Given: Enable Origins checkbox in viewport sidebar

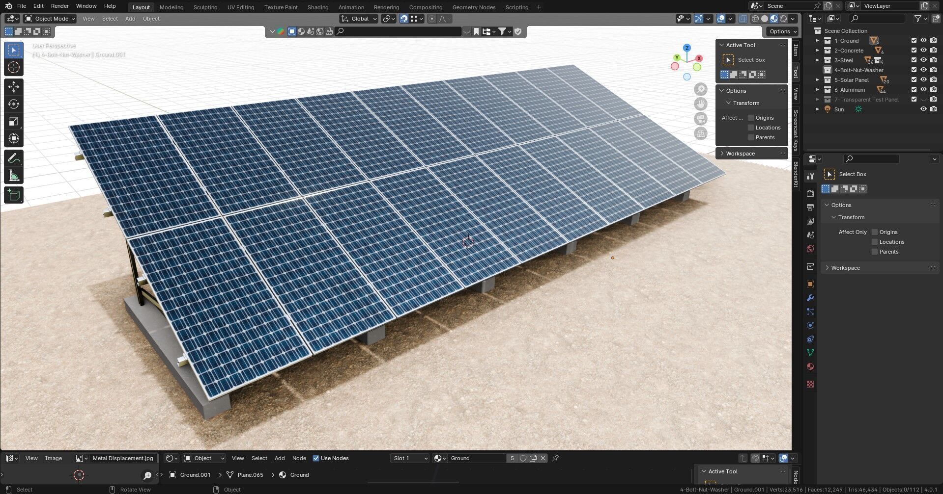Looking at the screenshot, I should pos(751,118).
